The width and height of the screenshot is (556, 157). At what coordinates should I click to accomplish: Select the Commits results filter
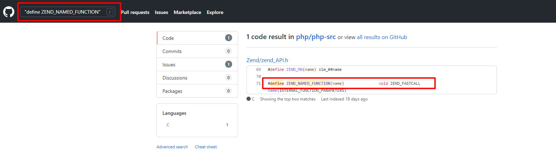[197, 51]
